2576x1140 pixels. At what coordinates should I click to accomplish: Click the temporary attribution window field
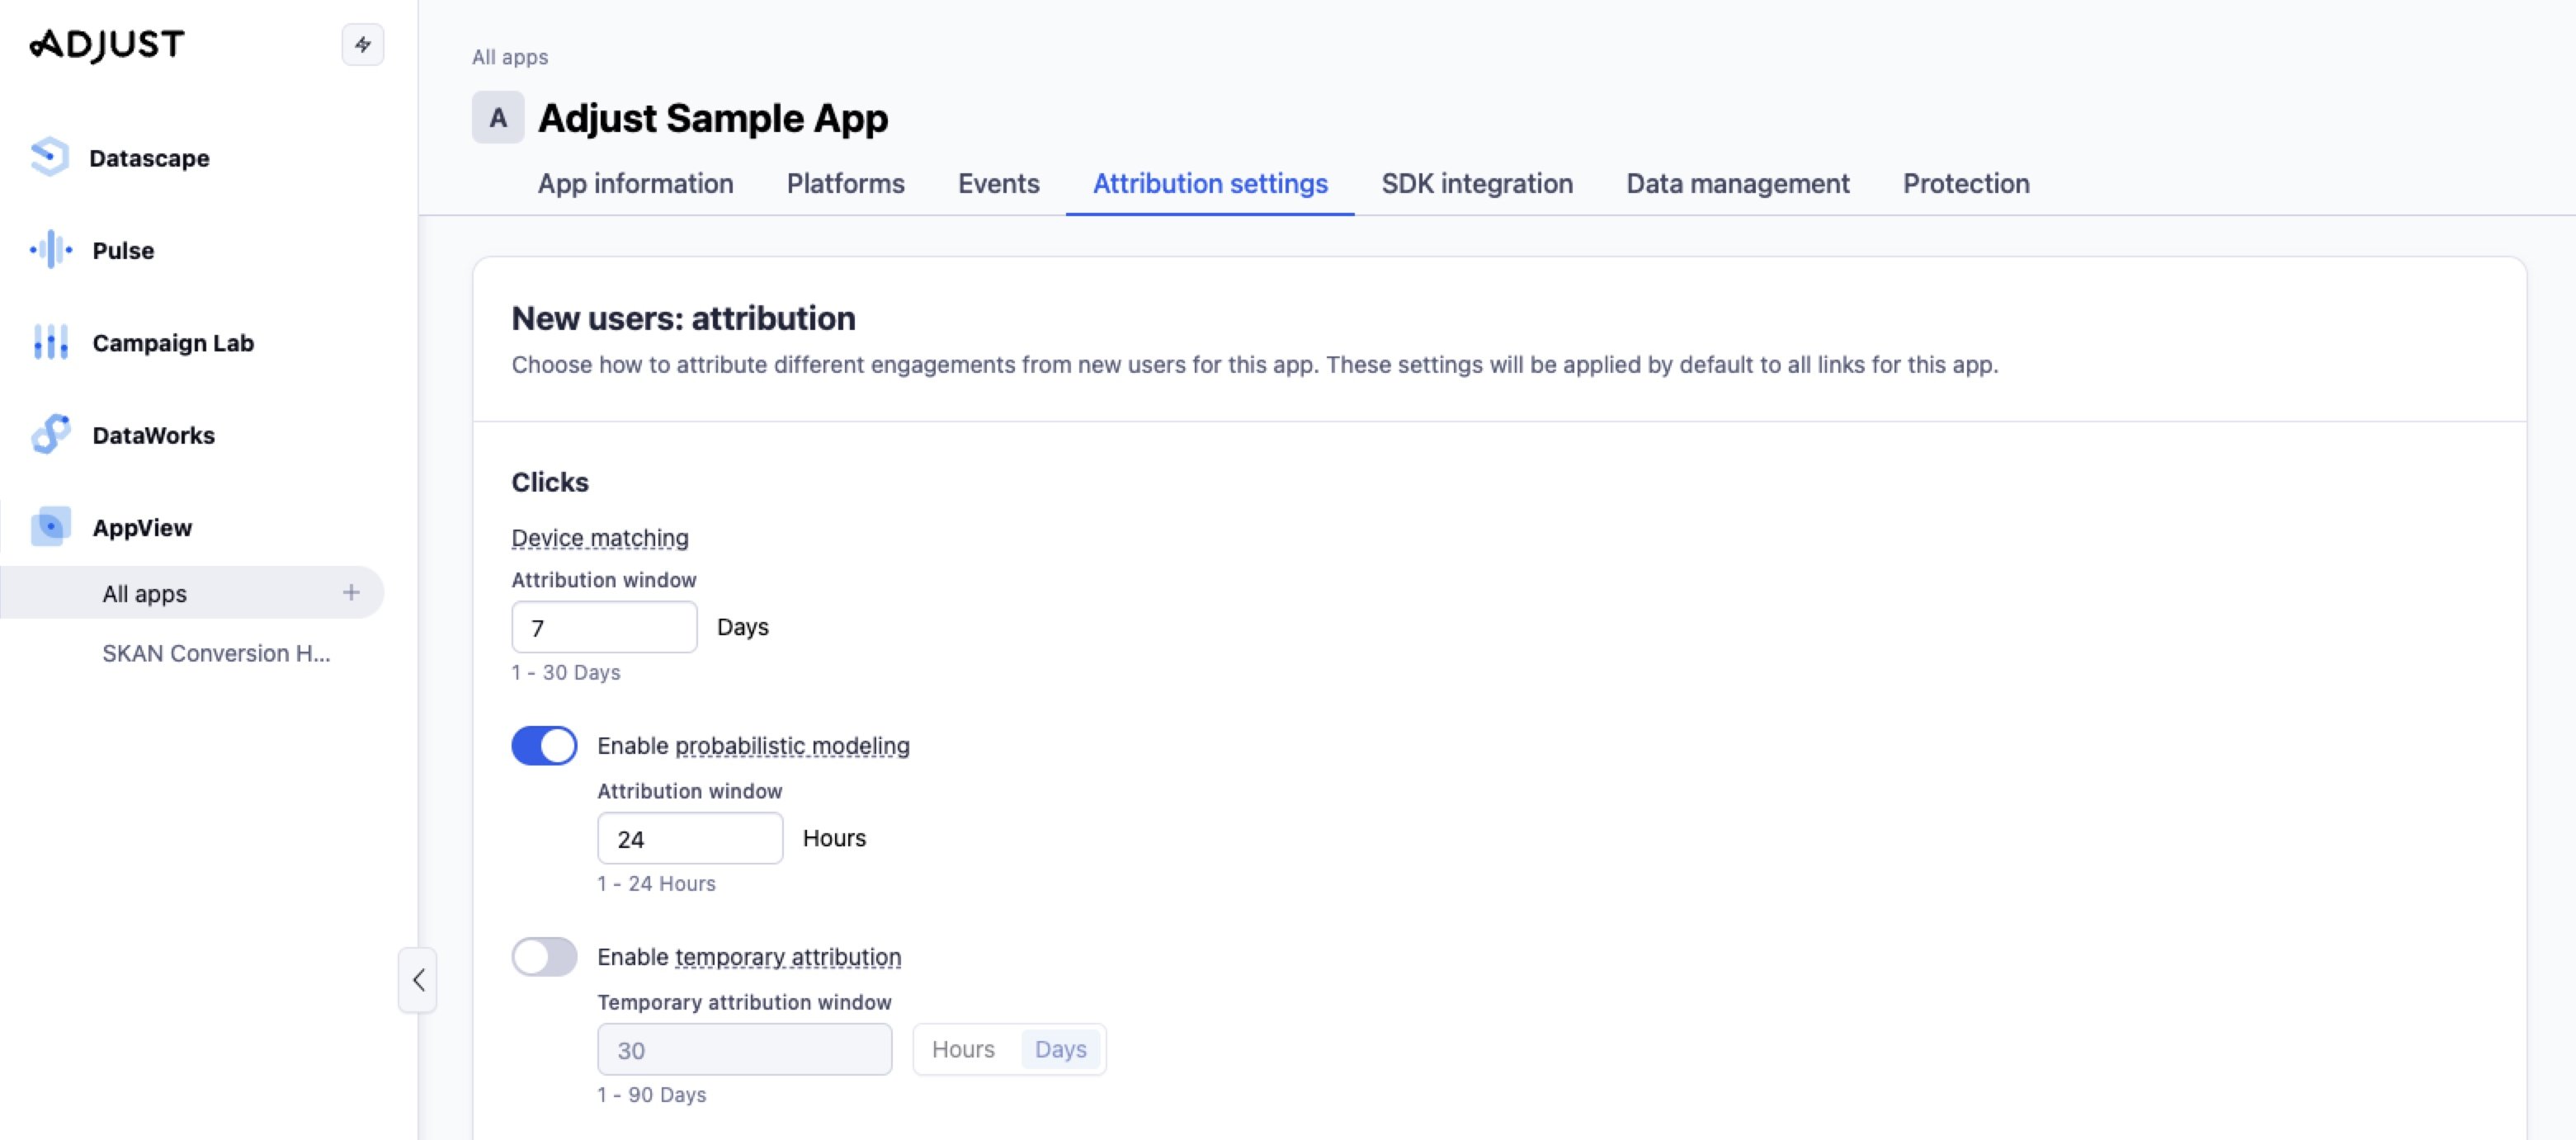point(744,1049)
